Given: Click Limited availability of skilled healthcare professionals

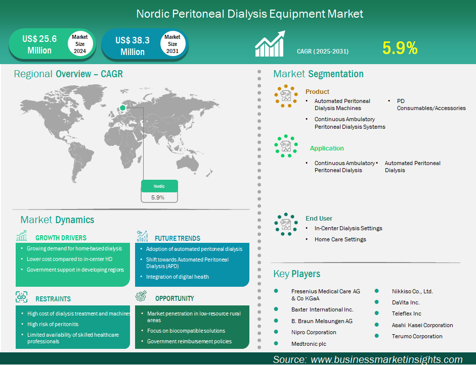Looking at the screenshot, I should 73,338.
